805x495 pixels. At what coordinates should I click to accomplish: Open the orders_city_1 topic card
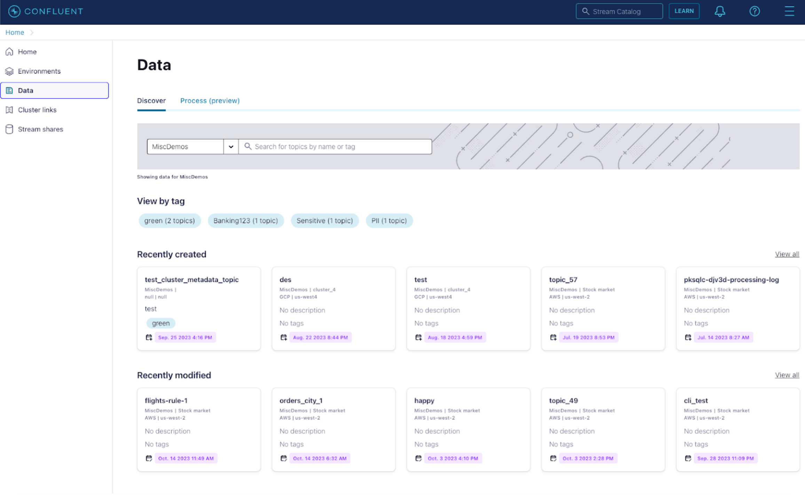pos(333,430)
